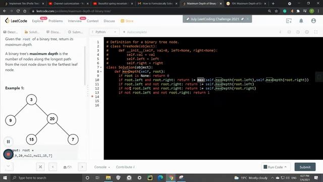The width and height of the screenshot is (323, 182).
Task: Switch to the Solution tab
Action: click(32, 32)
